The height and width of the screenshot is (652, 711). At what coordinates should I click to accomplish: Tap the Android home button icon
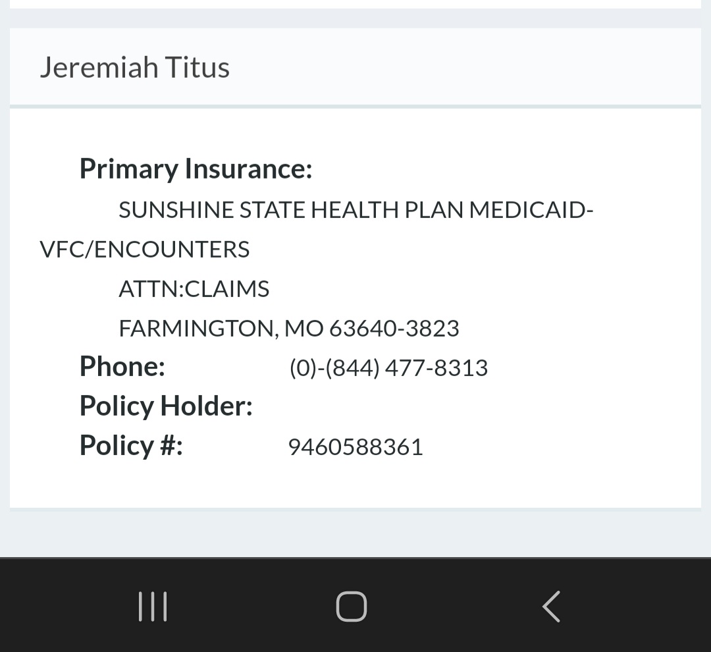[352, 606]
